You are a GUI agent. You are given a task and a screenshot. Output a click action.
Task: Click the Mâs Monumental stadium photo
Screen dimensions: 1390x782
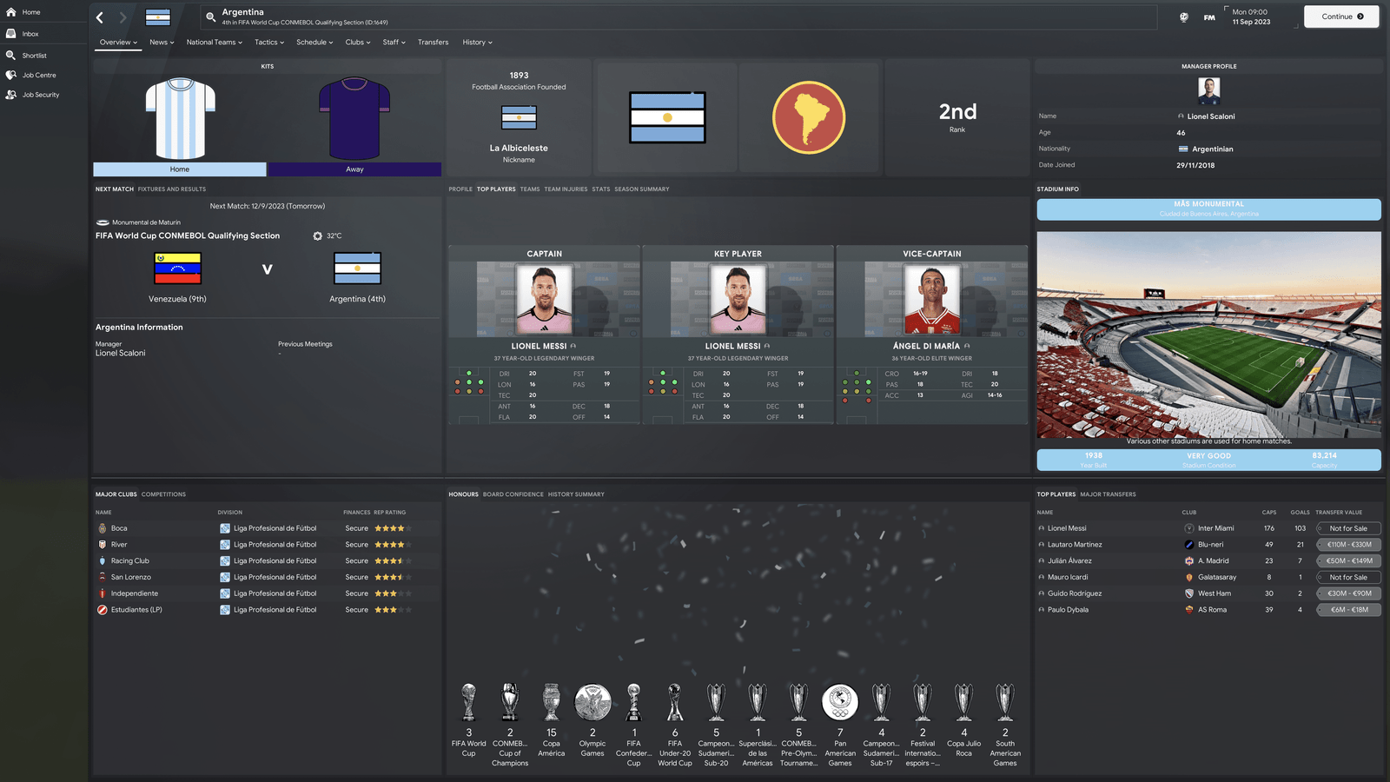pos(1208,335)
